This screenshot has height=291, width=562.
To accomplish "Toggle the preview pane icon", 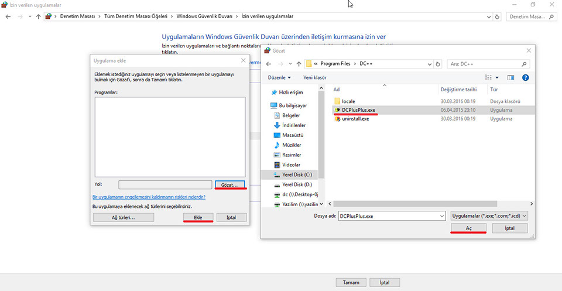I will click(510, 77).
